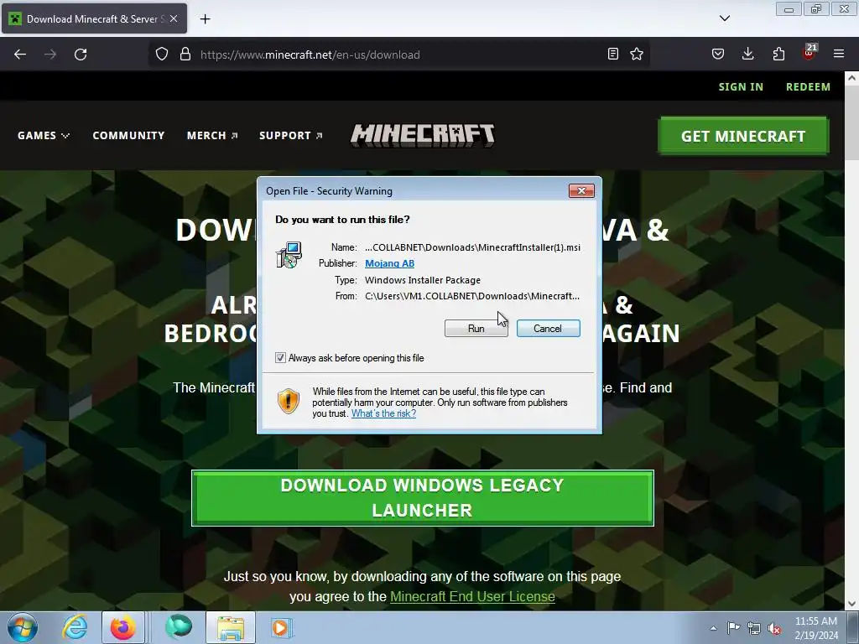The width and height of the screenshot is (859, 644).
Task: Click the page scrollbar up arrow
Action: point(851,78)
